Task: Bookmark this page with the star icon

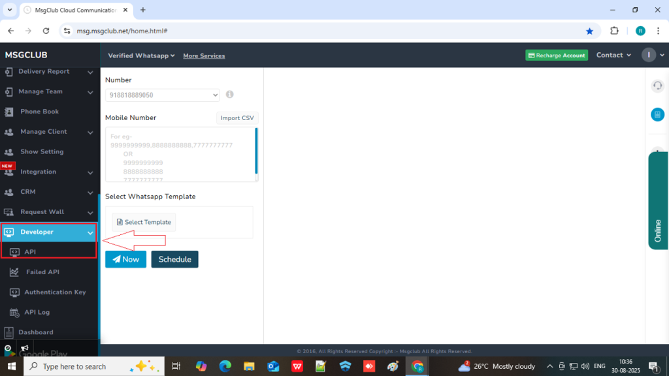Action: pos(590,31)
